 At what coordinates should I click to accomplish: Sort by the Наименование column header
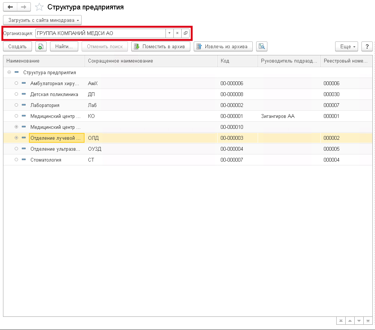tap(44, 61)
